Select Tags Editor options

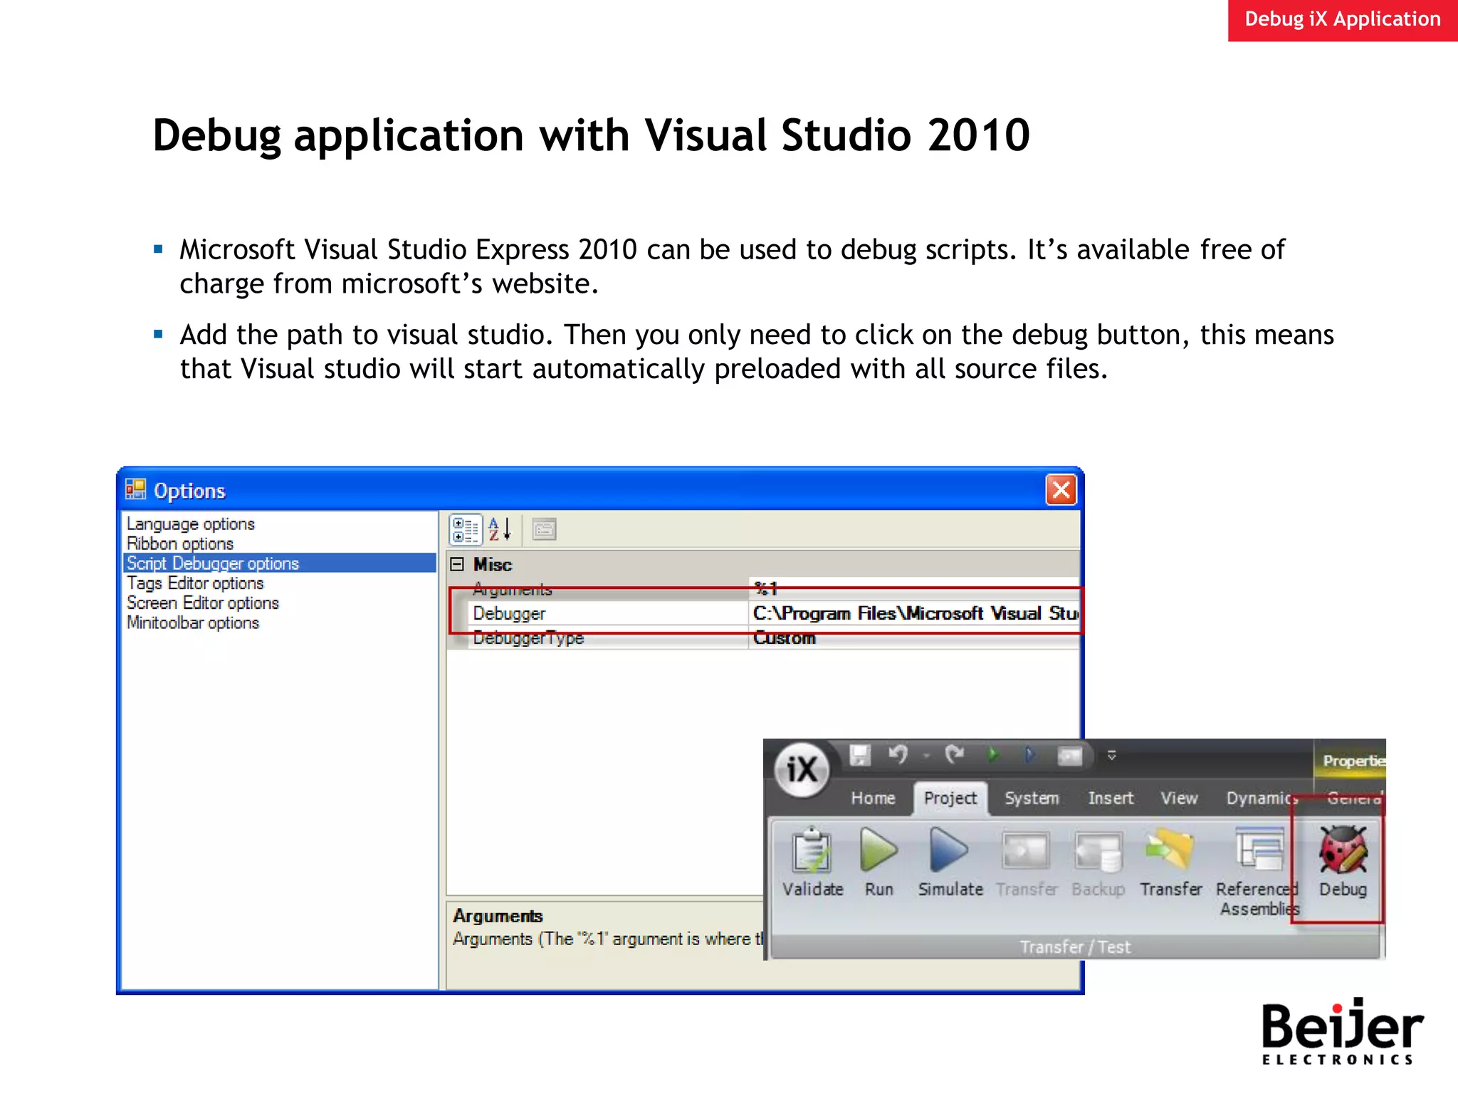(195, 583)
